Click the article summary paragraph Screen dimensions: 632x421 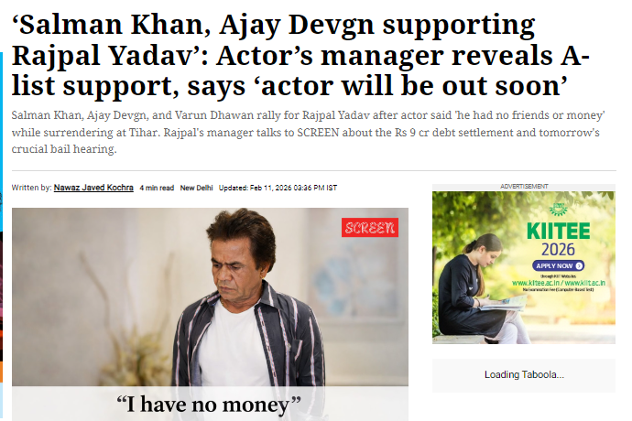coord(308,132)
